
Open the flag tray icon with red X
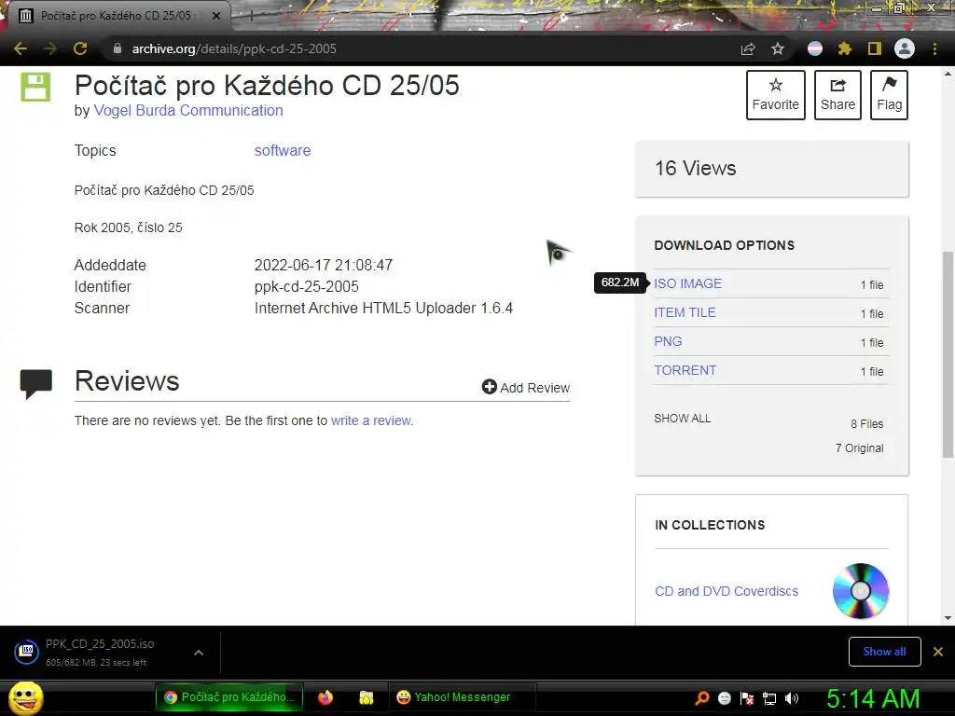point(747,698)
